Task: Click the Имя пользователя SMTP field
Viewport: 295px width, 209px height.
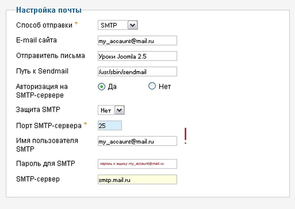Action: [137, 141]
